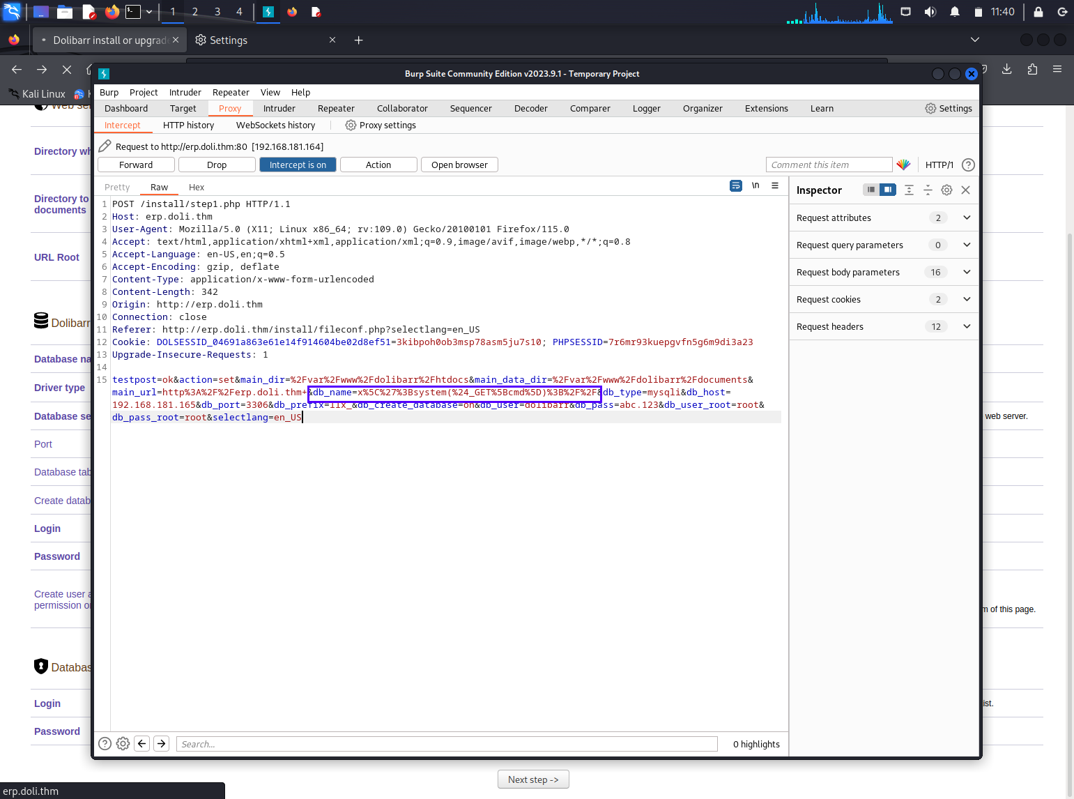Expand Request attributes section
The height and width of the screenshot is (799, 1074).
pyautogui.click(x=884, y=218)
